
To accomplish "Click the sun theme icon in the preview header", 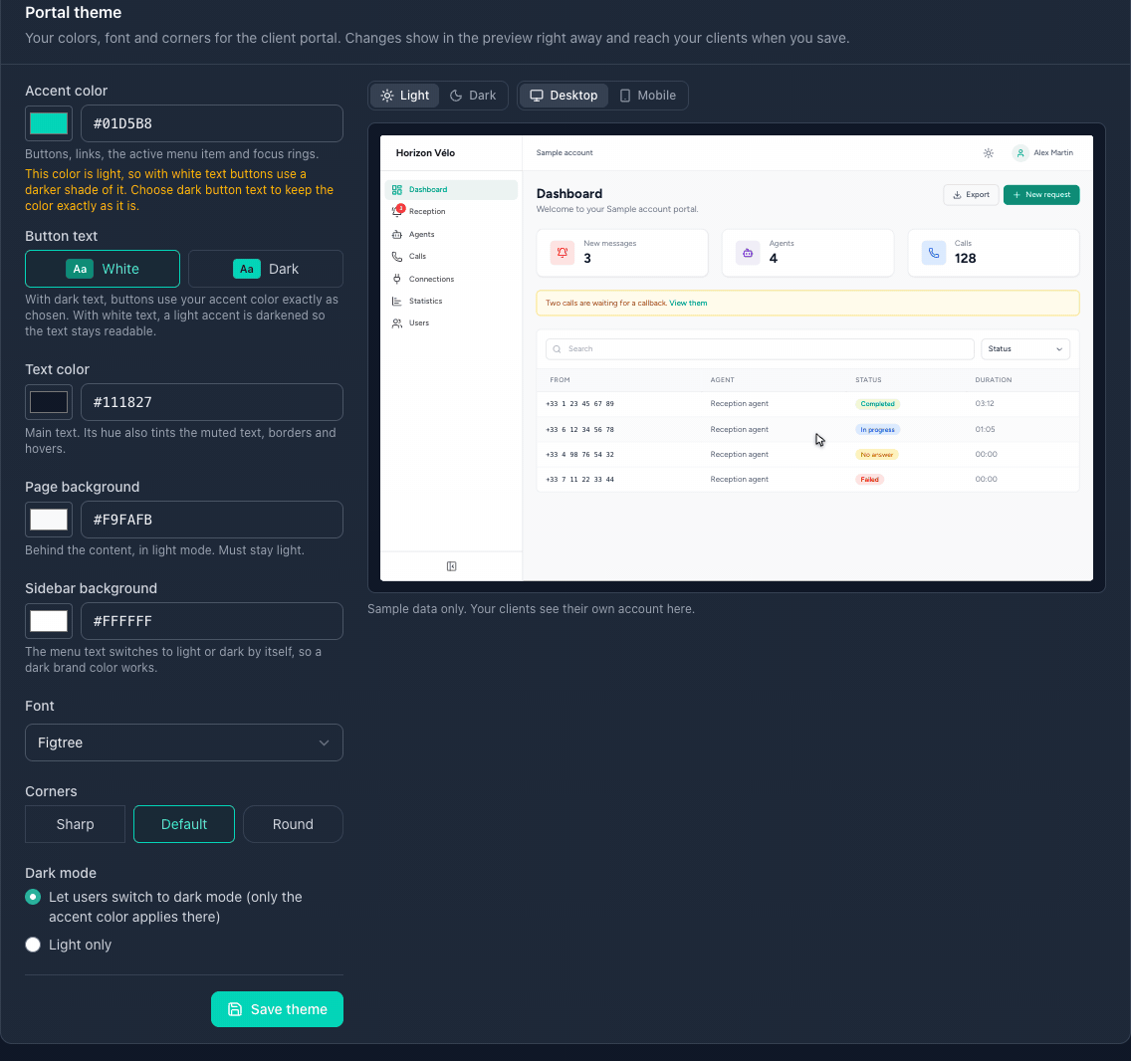I will [x=989, y=153].
